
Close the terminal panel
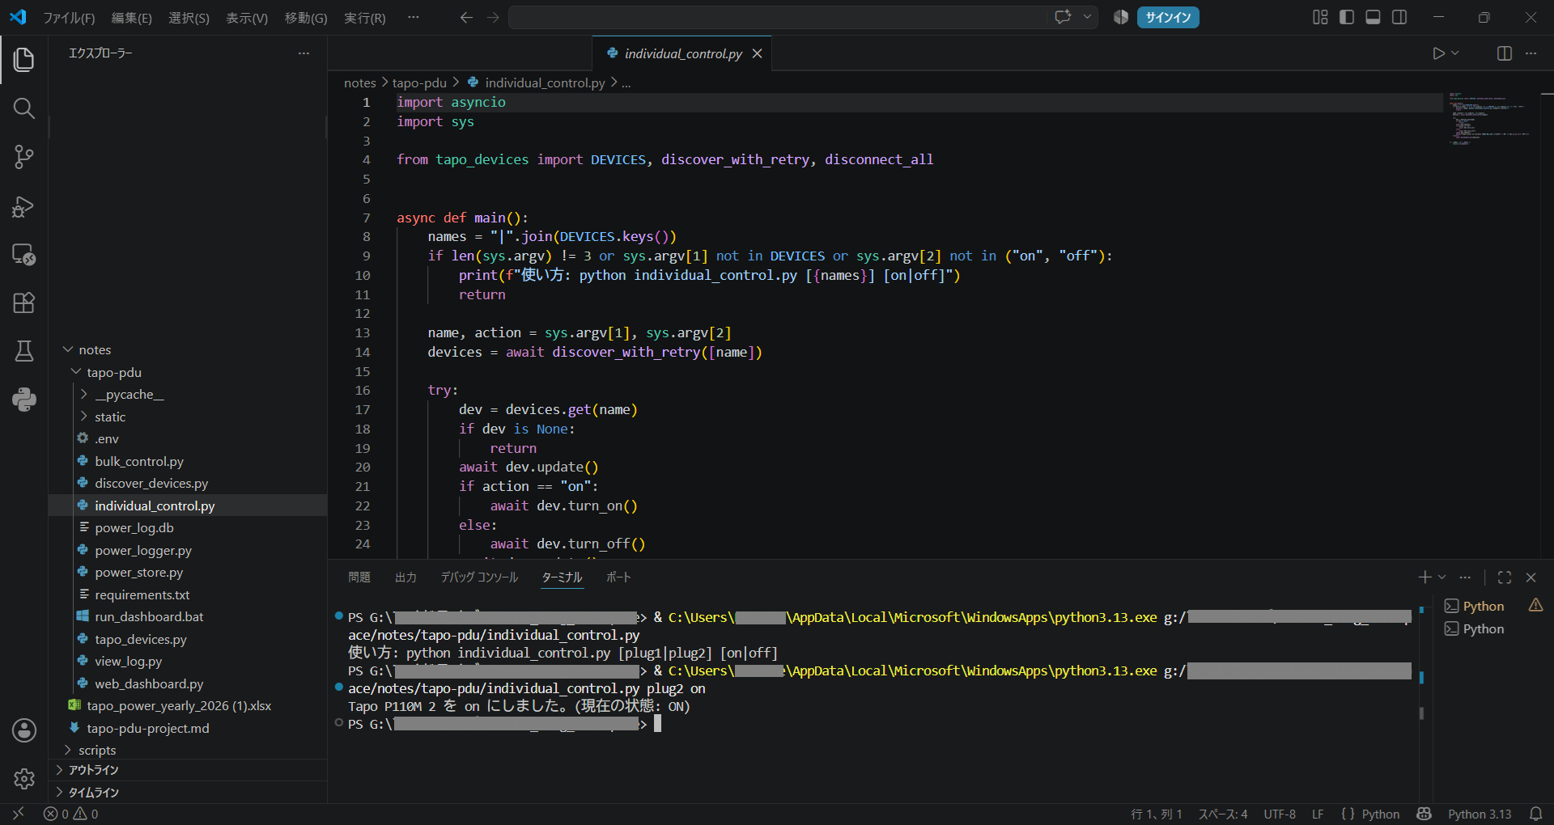point(1531,577)
